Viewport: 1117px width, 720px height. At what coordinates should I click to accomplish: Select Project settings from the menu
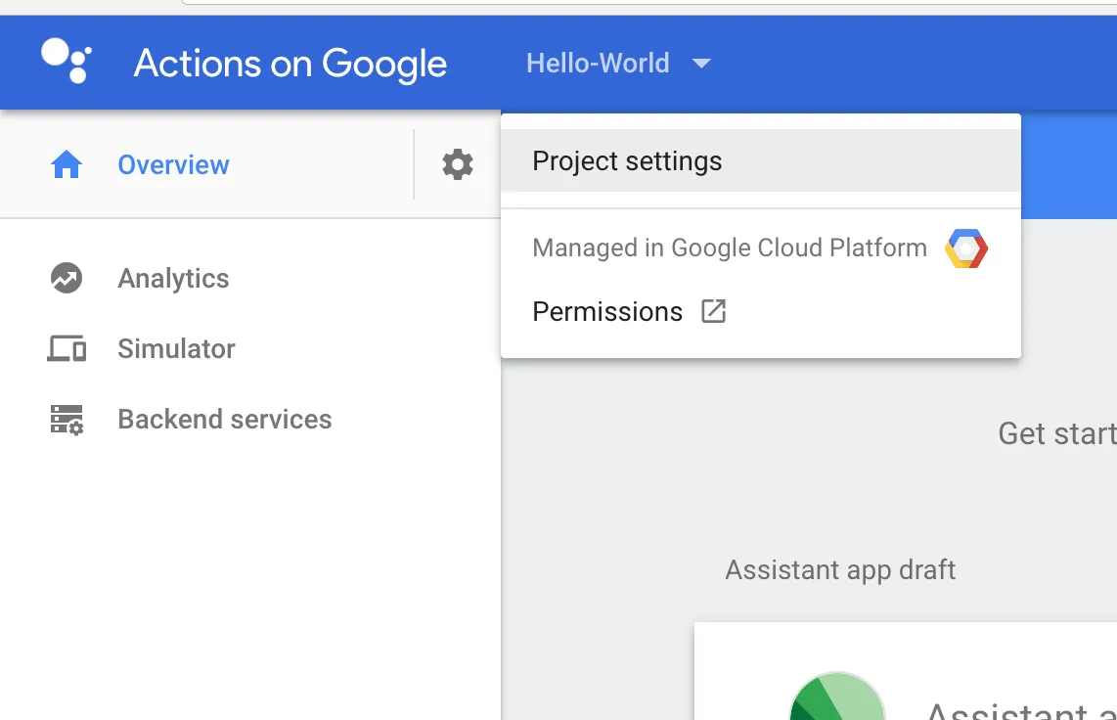click(627, 161)
